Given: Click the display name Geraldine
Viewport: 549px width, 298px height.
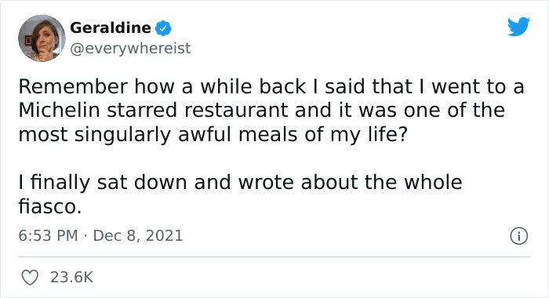Looking at the screenshot, I should click(x=111, y=27).
